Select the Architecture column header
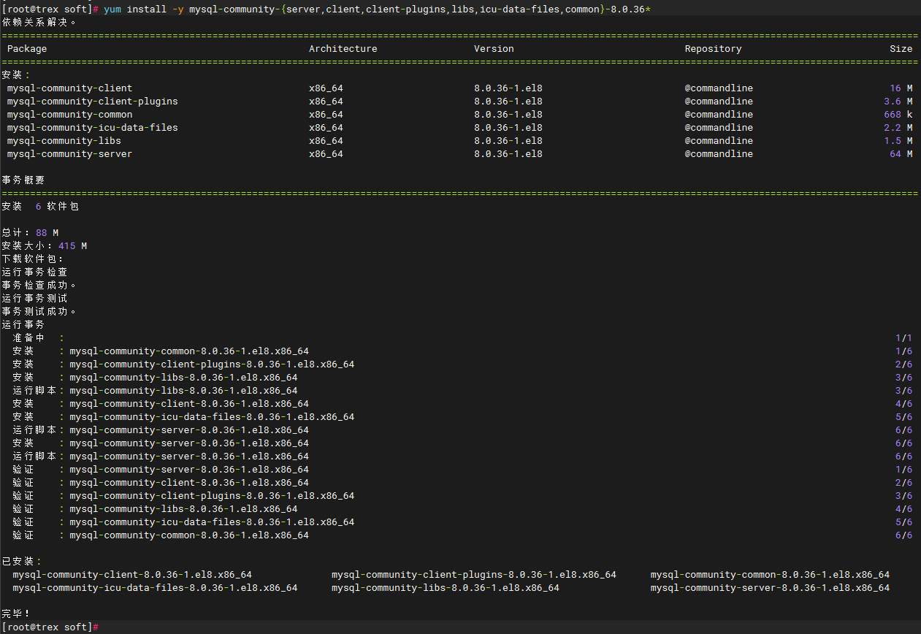Image resolution: width=921 pixels, height=634 pixels. click(x=343, y=48)
